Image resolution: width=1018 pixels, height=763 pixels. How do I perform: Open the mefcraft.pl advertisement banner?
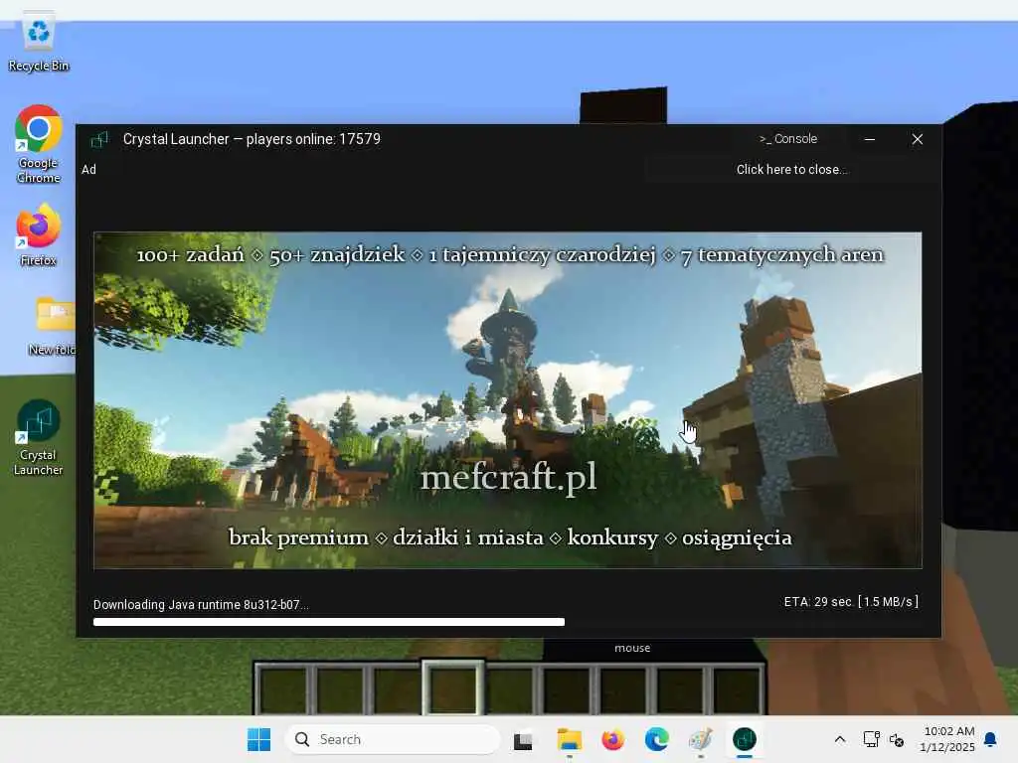point(508,400)
